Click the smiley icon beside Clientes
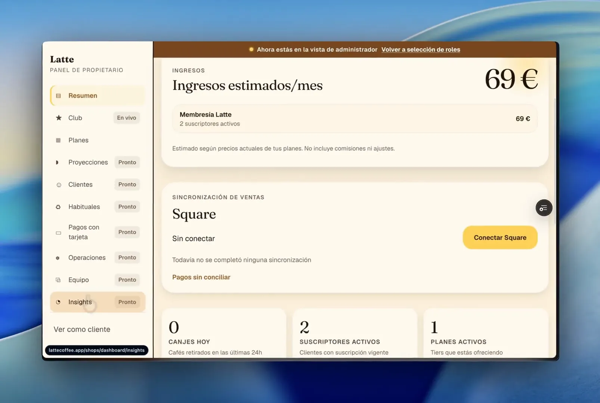600x403 pixels. [59, 185]
